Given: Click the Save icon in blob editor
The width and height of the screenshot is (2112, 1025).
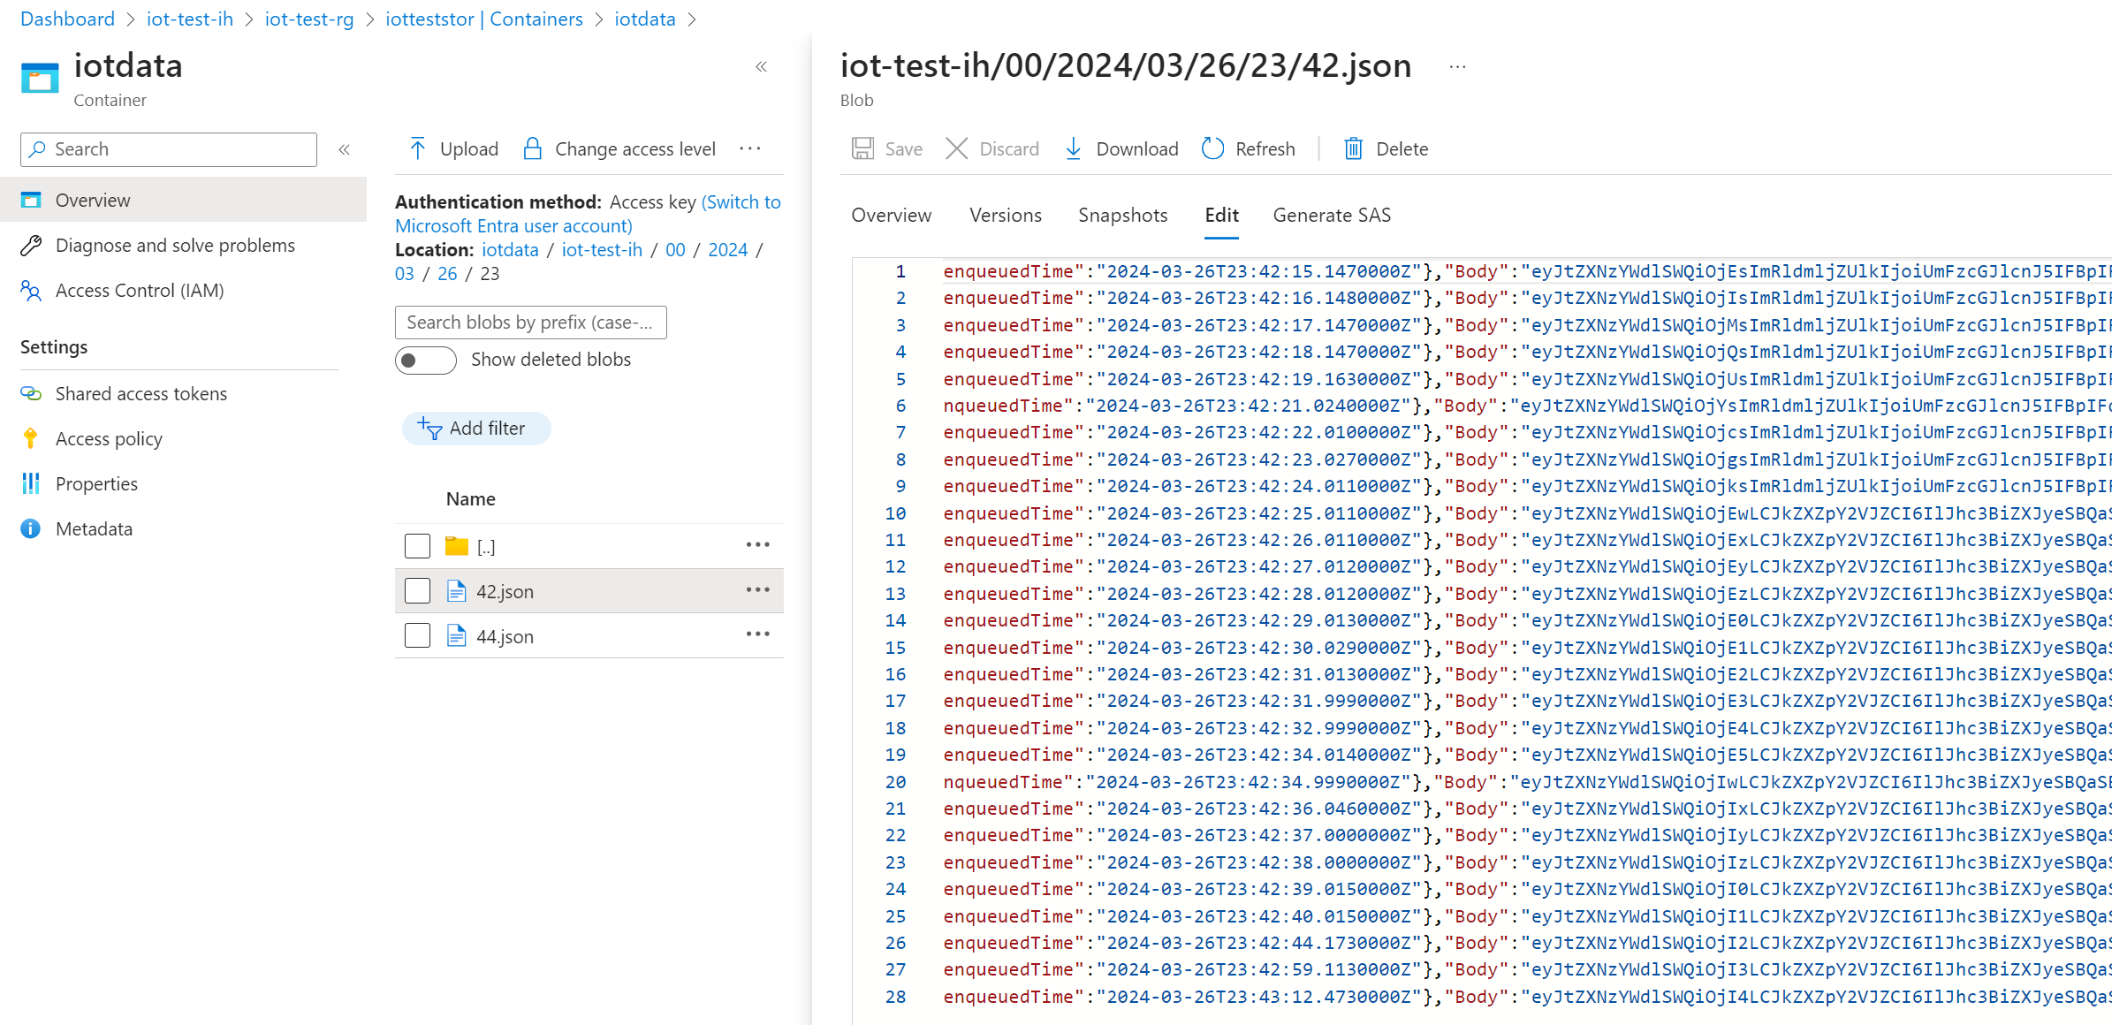Looking at the screenshot, I should pyautogui.click(x=862, y=148).
